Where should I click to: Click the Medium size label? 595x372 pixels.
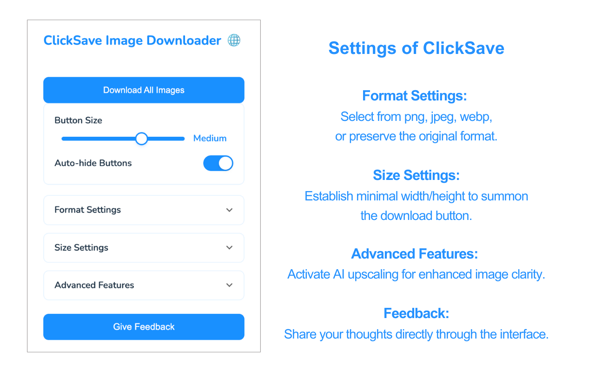point(210,138)
